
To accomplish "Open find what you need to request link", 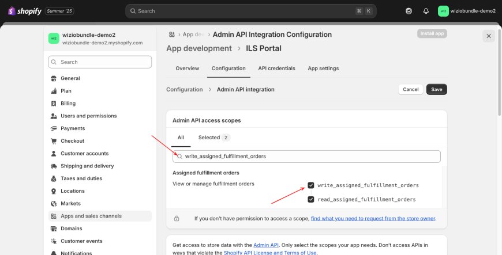I will point(373,219).
